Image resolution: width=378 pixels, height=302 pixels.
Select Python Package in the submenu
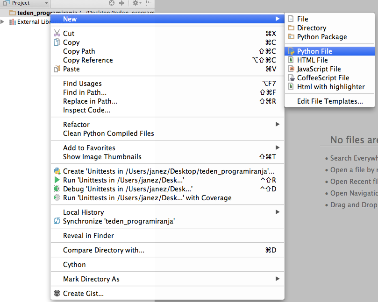point(322,37)
